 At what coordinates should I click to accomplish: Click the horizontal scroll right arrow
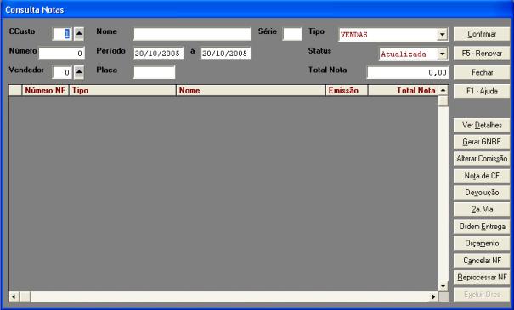433,297
